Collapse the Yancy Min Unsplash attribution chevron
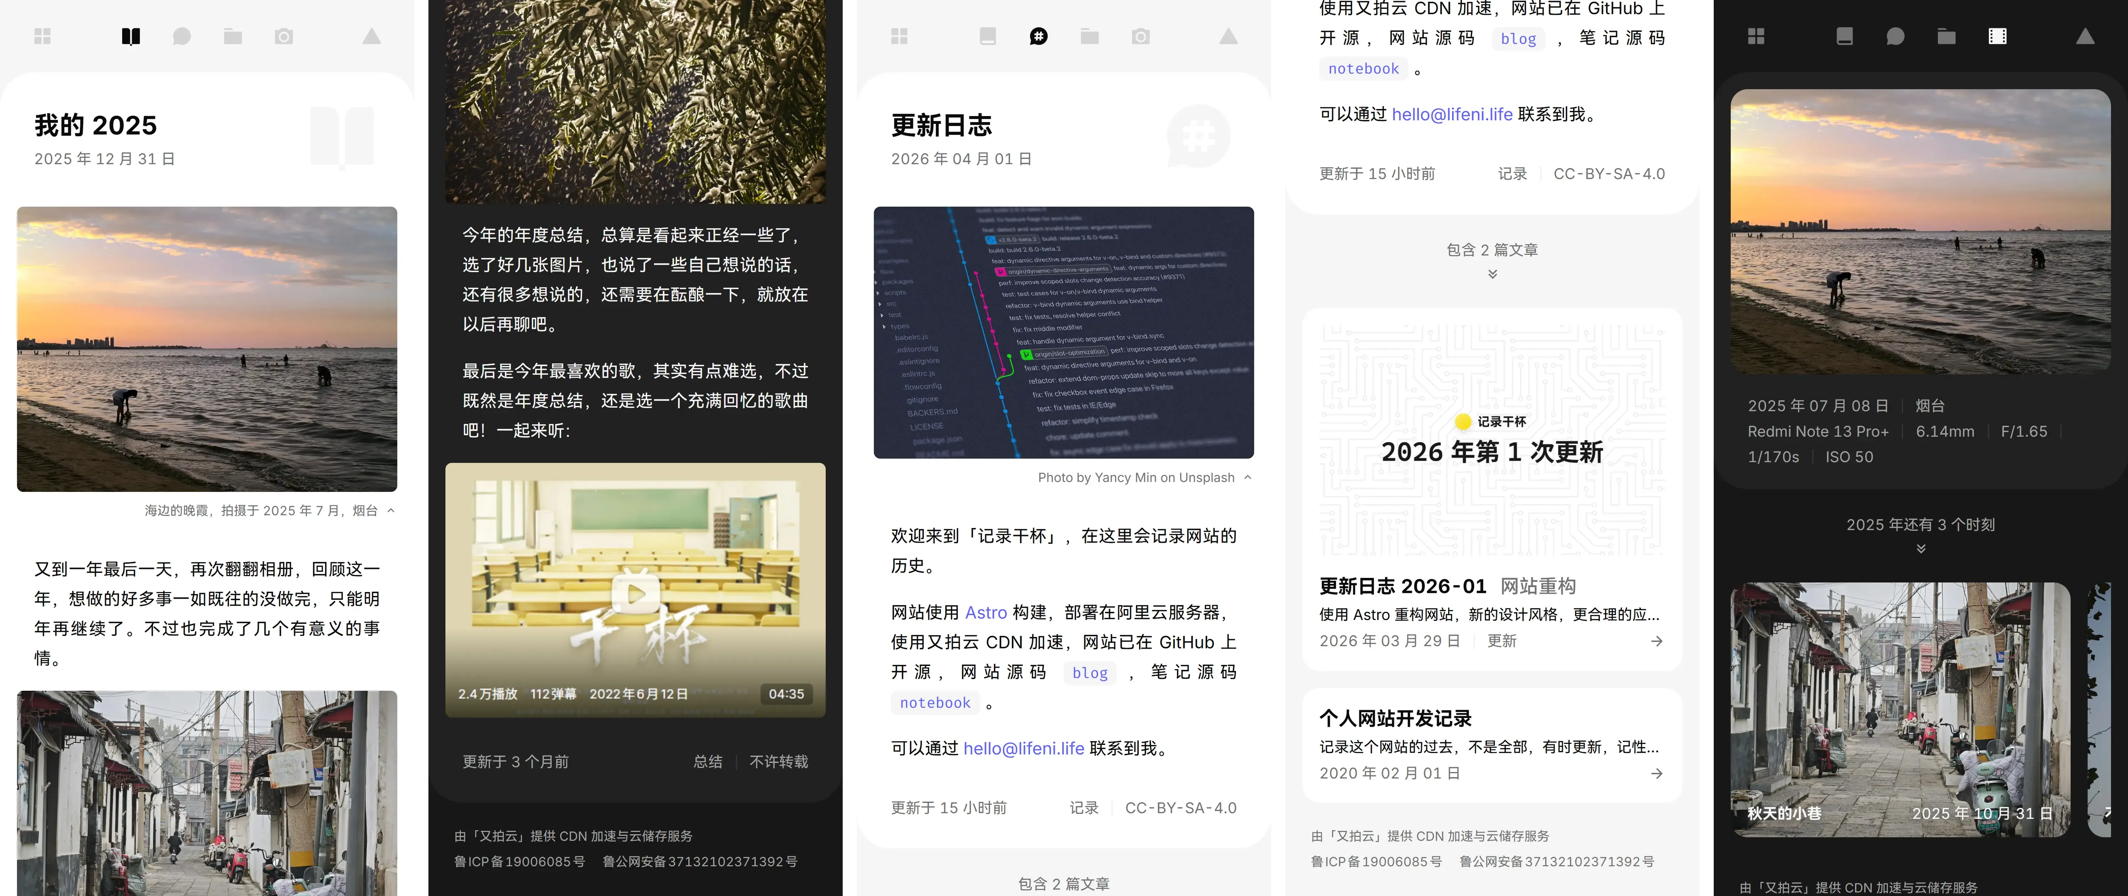 pos(1247,477)
